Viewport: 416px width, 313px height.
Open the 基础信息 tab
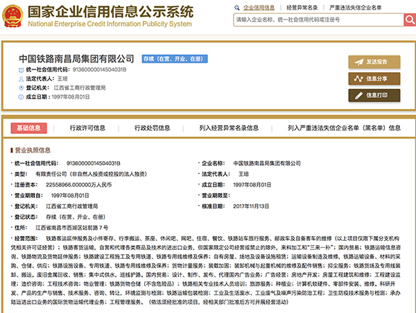pos(29,128)
